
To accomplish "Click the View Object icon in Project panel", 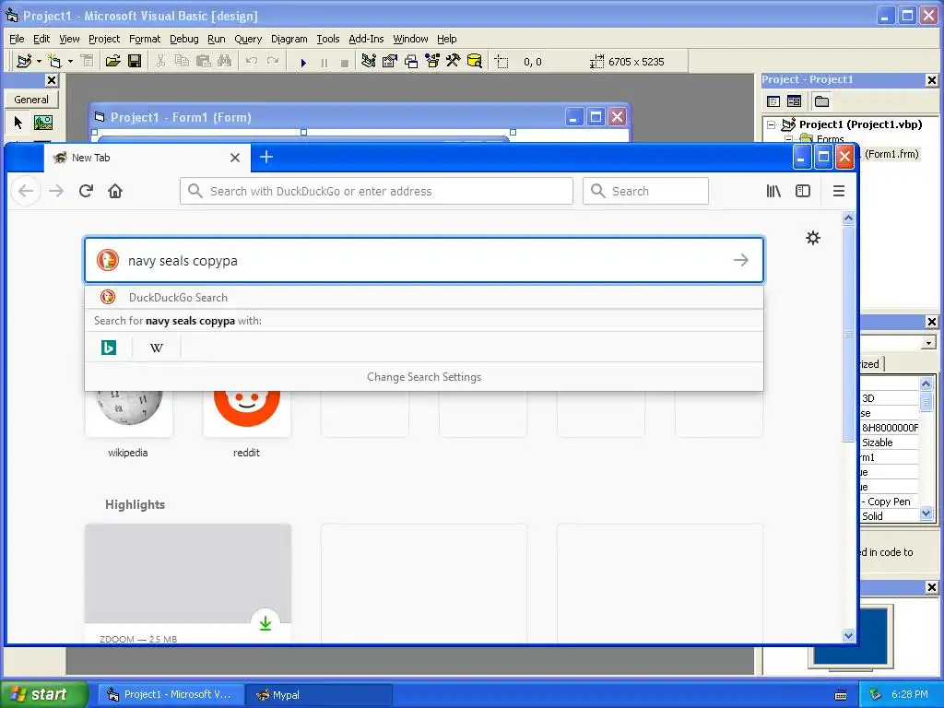I will click(794, 101).
